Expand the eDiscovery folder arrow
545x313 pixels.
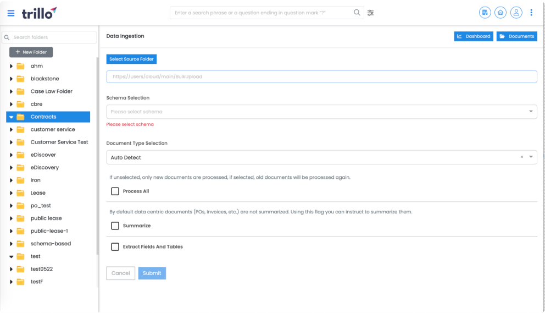point(11,167)
